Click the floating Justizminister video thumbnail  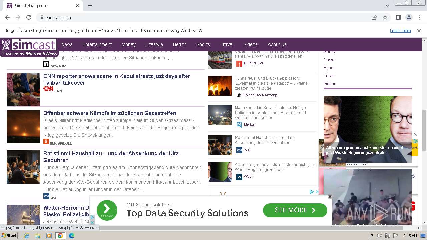[367, 129]
